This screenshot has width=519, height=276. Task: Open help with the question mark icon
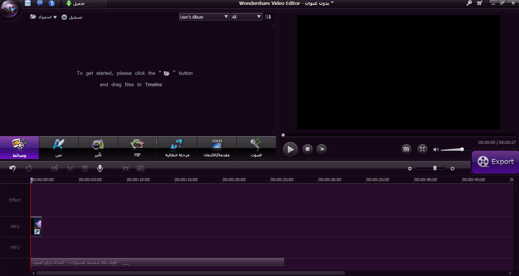[x=52, y=3]
